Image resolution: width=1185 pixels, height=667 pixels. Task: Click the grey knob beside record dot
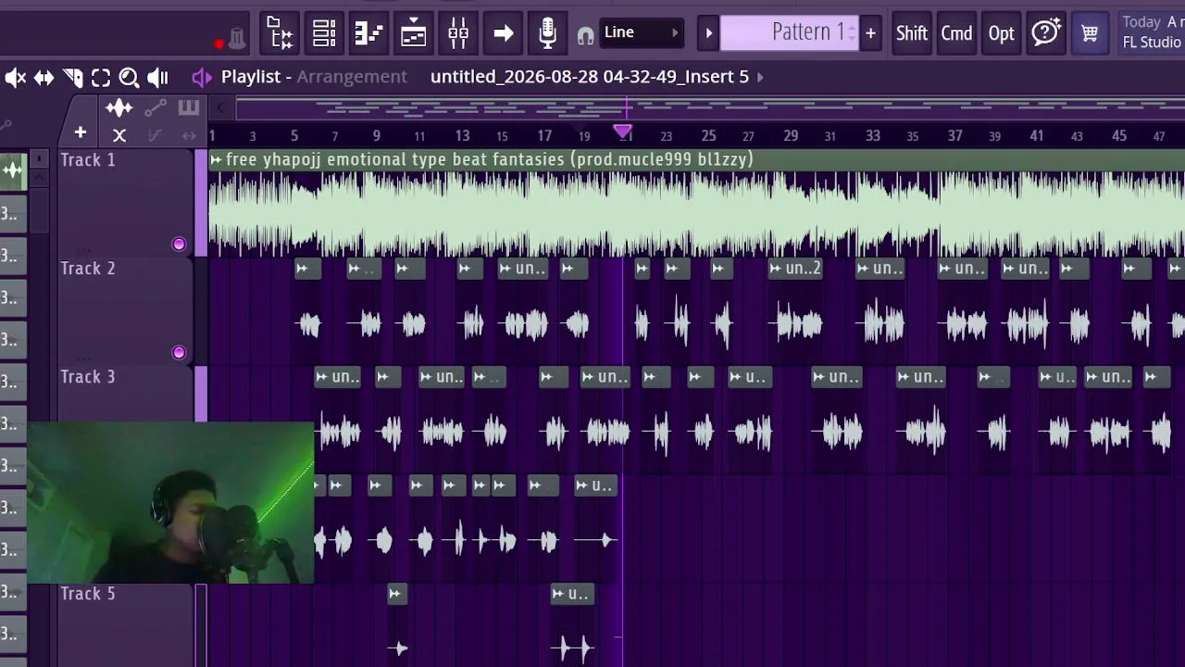point(237,38)
